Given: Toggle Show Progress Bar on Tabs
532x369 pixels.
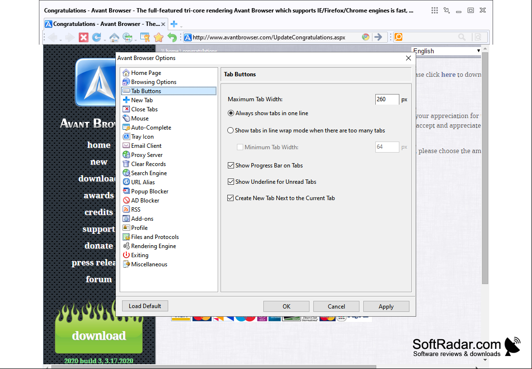Looking at the screenshot, I should coord(231,166).
